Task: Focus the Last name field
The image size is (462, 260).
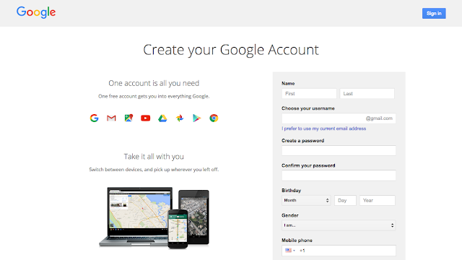Action: [x=367, y=93]
